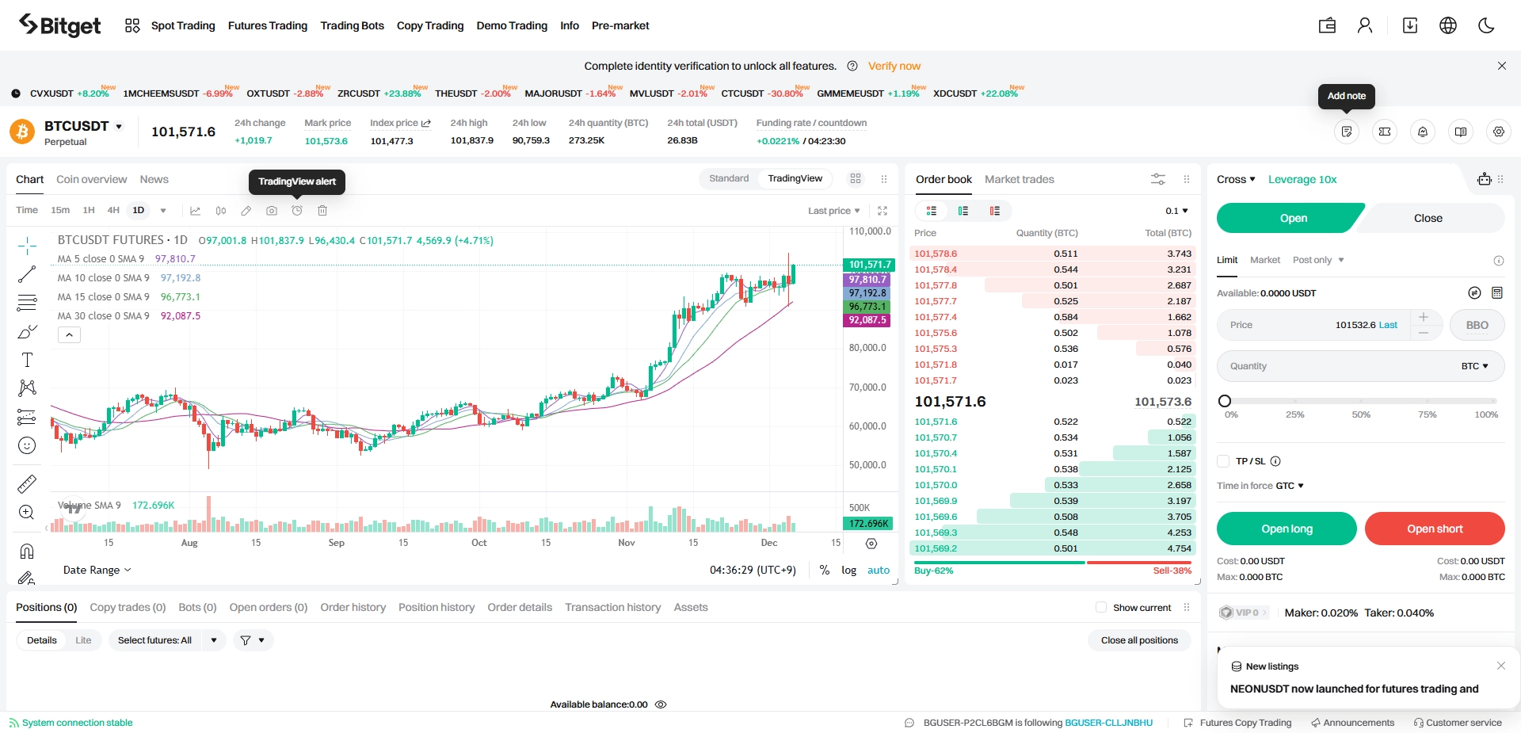Screen dimensions: 1521x733
Task: Set quantity slider to 50% mark
Action: pyautogui.click(x=1361, y=401)
